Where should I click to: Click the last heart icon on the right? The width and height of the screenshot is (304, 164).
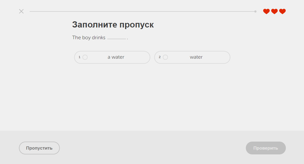282,11
